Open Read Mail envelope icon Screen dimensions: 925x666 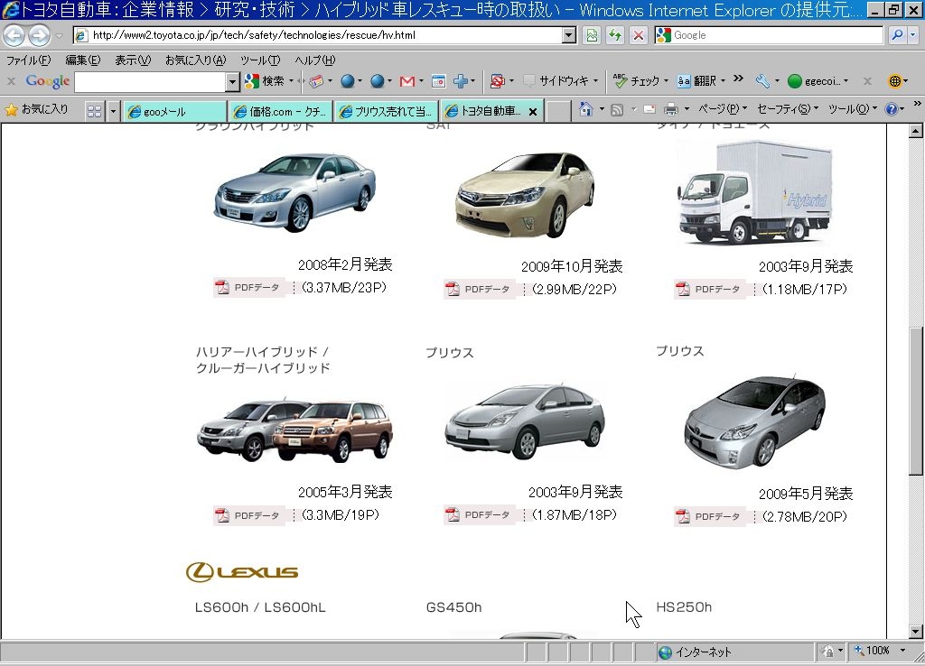[649, 109]
